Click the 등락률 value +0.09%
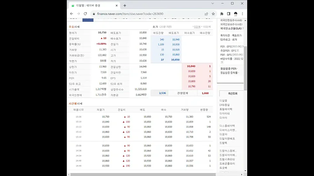The height and width of the screenshot is (176, 314). 101,44
